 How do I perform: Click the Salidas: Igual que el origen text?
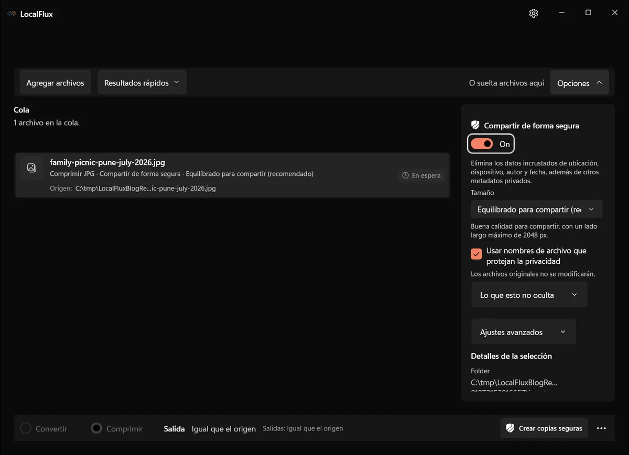[303, 428]
